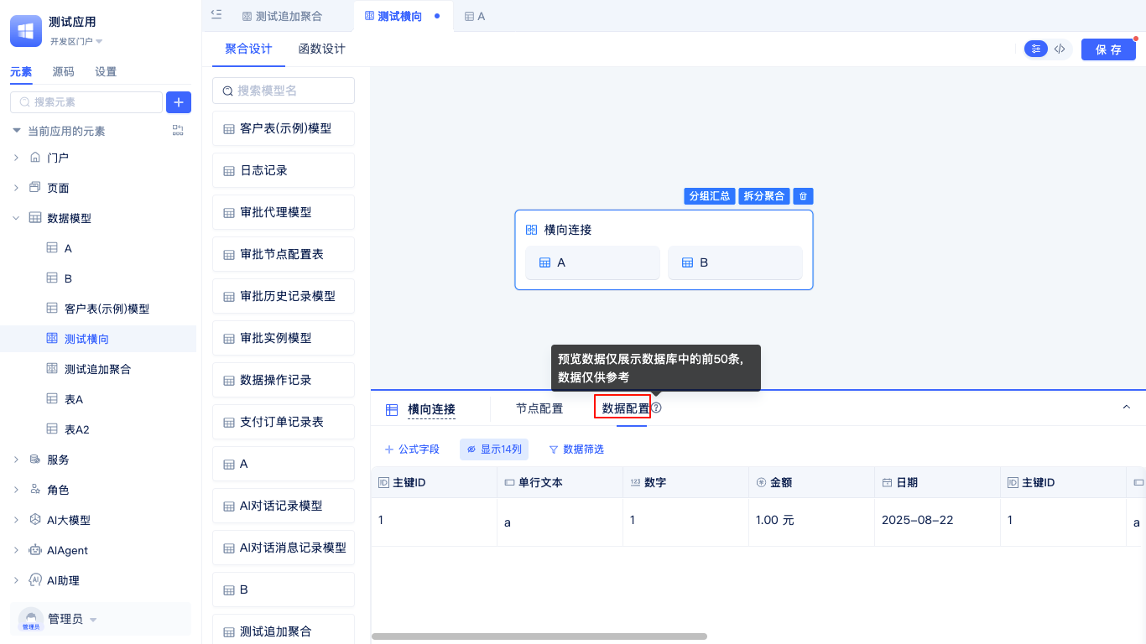The width and height of the screenshot is (1146, 644).
Task: Collapse the 当前应用的元素 section triangle
Action: [16, 131]
